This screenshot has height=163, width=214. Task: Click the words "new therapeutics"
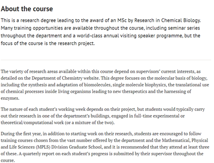point(130,91)
